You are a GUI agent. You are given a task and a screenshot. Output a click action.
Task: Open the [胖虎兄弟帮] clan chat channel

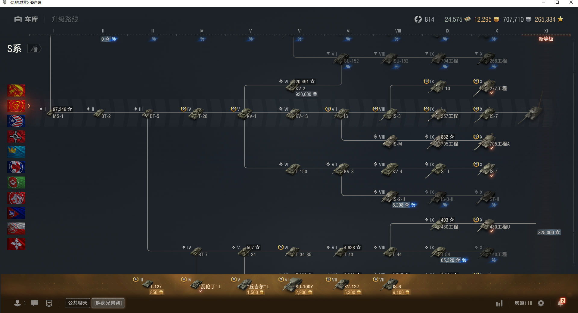pos(108,303)
